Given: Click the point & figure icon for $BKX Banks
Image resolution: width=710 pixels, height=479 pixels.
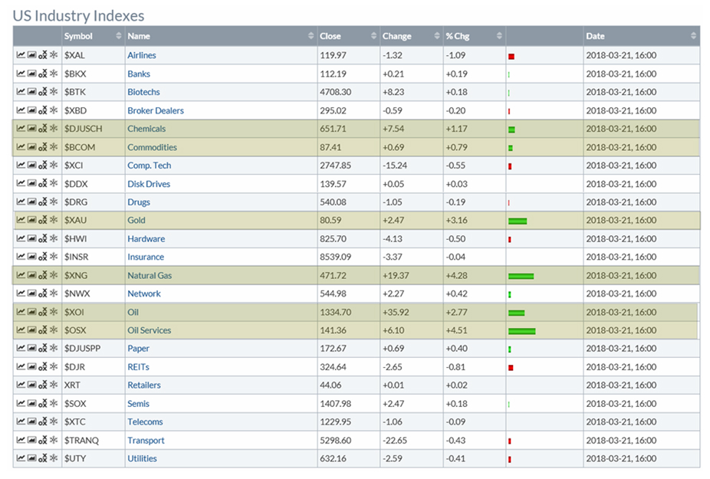Looking at the screenshot, I should pos(42,74).
